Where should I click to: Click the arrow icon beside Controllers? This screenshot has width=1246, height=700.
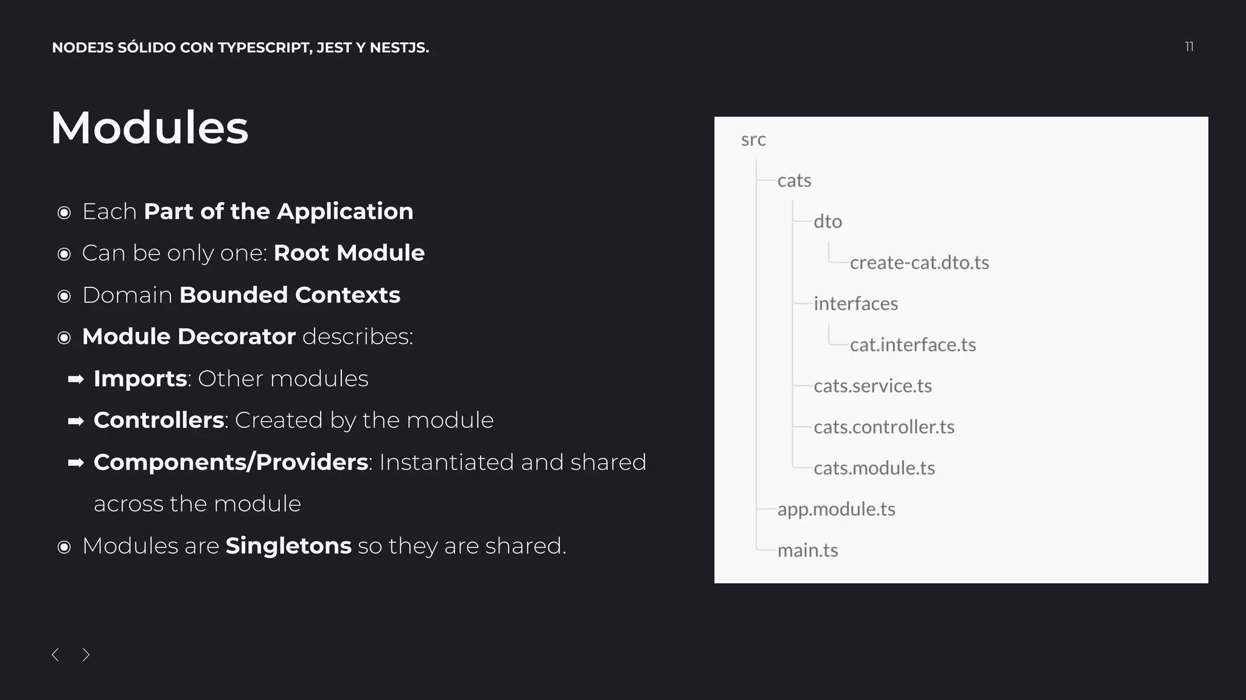click(x=76, y=421)
